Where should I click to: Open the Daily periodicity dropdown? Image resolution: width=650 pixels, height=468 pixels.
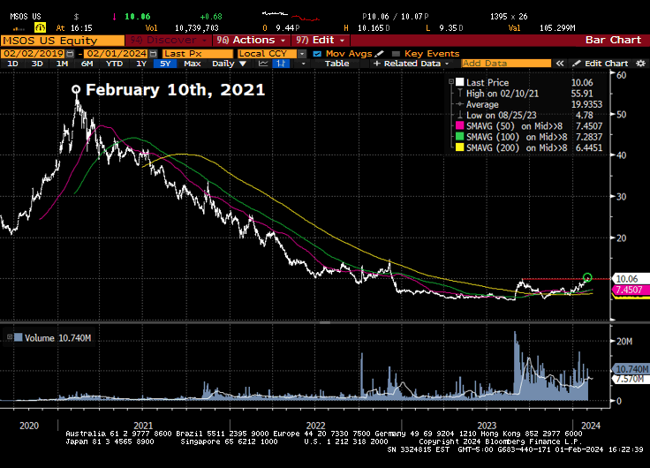[229, 64]
